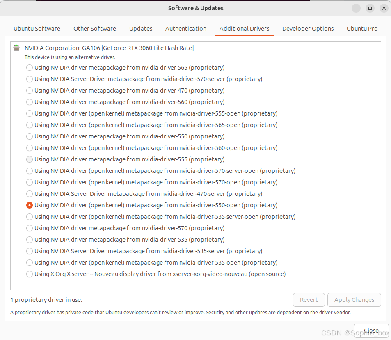Select nvidia-driver-535-server-open driver
Image resolution: width=391 pixels, height=340 pixels.
[161, 217]
